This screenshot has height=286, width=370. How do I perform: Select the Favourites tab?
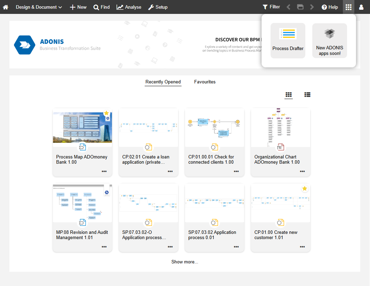205,82
